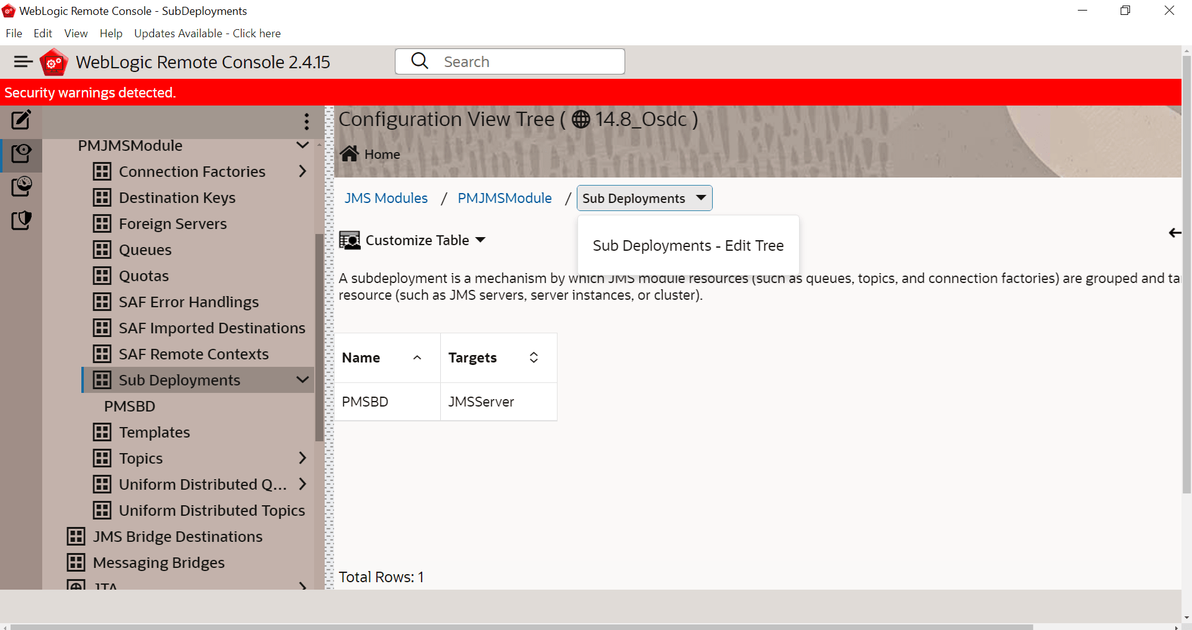Open the PMSBD row in the table
The image size is (1192, 630).
[365, 402]
